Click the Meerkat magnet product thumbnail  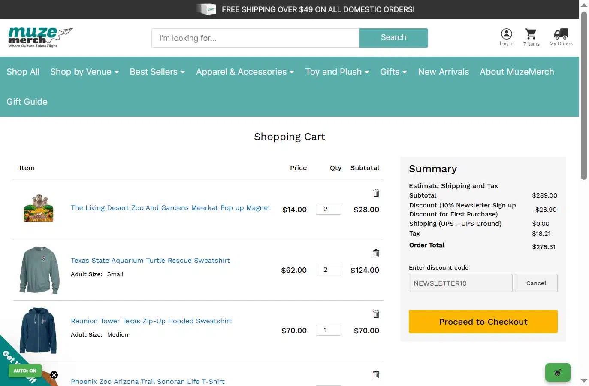[x=39, y=208]
